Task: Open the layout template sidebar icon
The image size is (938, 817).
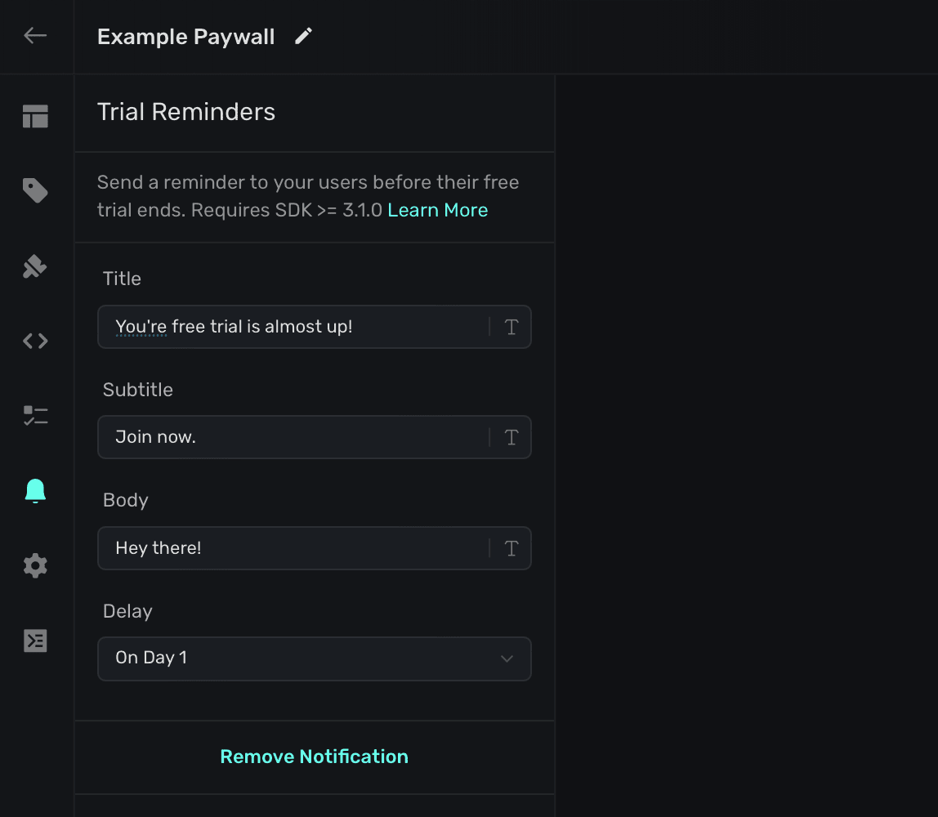Action: pos(35,117)
